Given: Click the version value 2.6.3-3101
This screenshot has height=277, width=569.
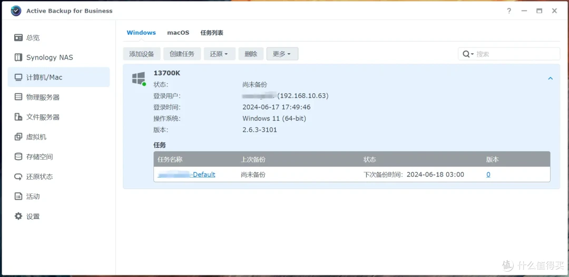Looking at the screenshot, I should (260, 130).
